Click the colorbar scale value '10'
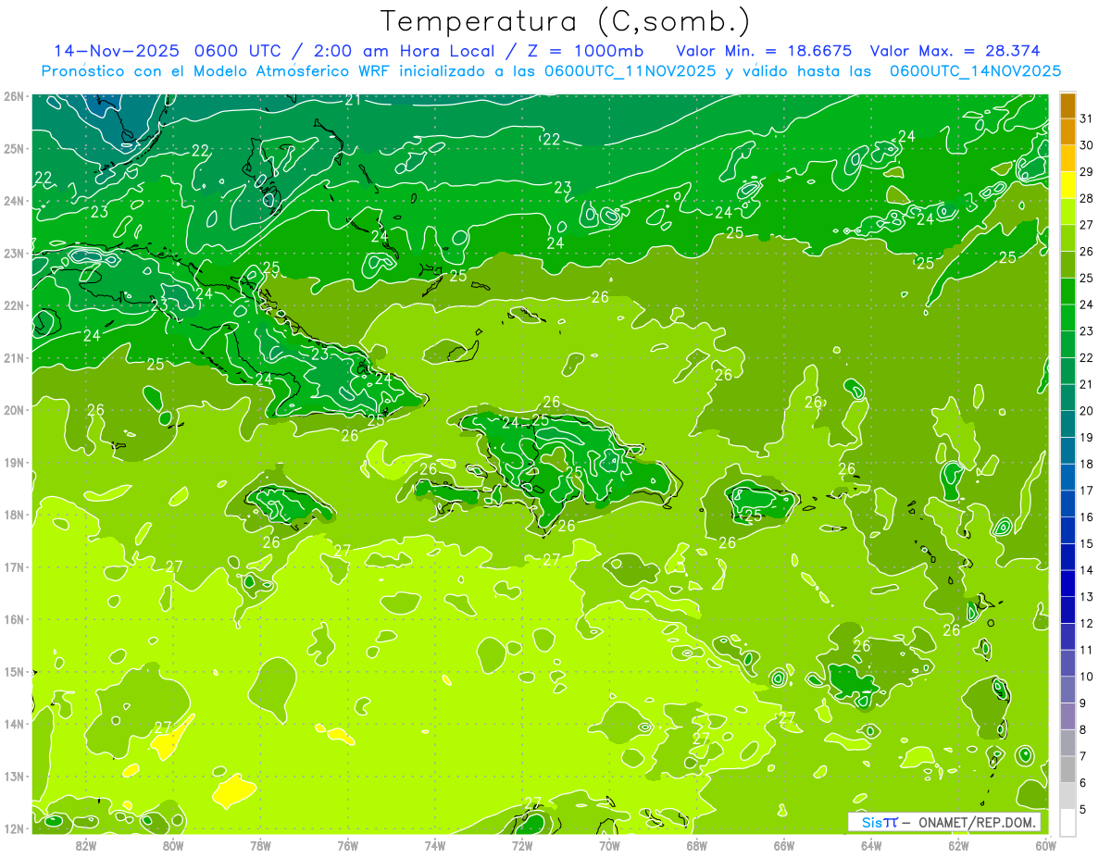This screenshot has width=1111, height=858. 1087,677
